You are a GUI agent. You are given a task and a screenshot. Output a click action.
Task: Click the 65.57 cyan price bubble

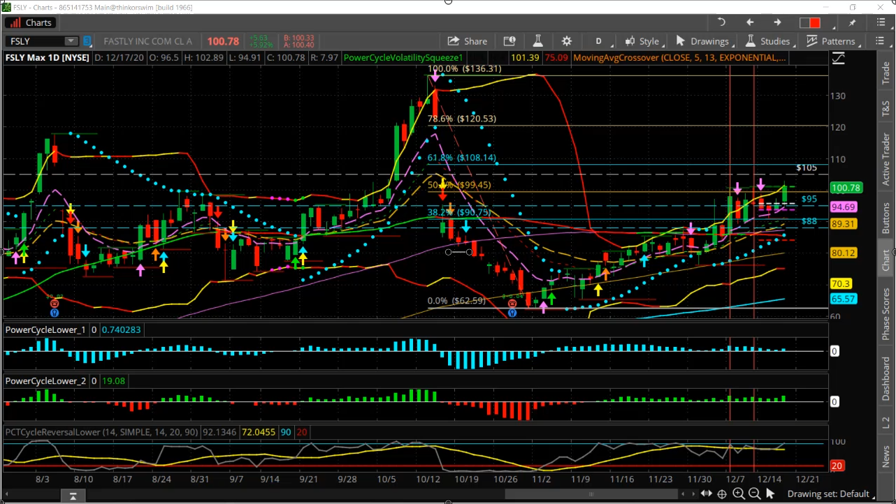(x=844, y=299)
